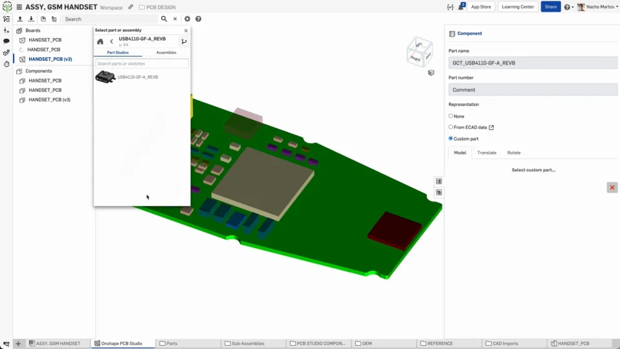Select the None representation option

point(451,116)
